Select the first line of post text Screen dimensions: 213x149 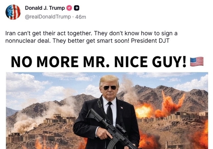click(92, 33)
